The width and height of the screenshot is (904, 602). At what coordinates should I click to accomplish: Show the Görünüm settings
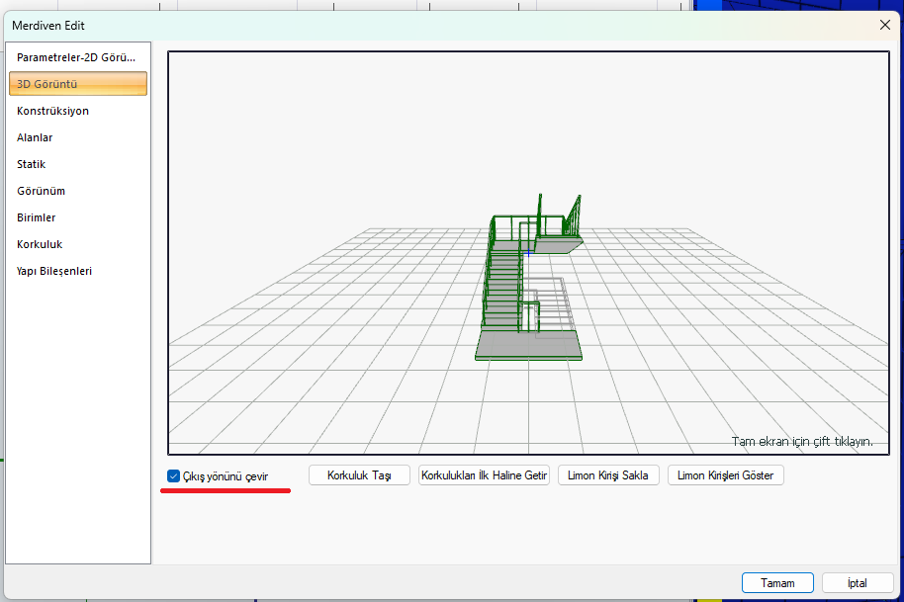click(x=78, y=191)
